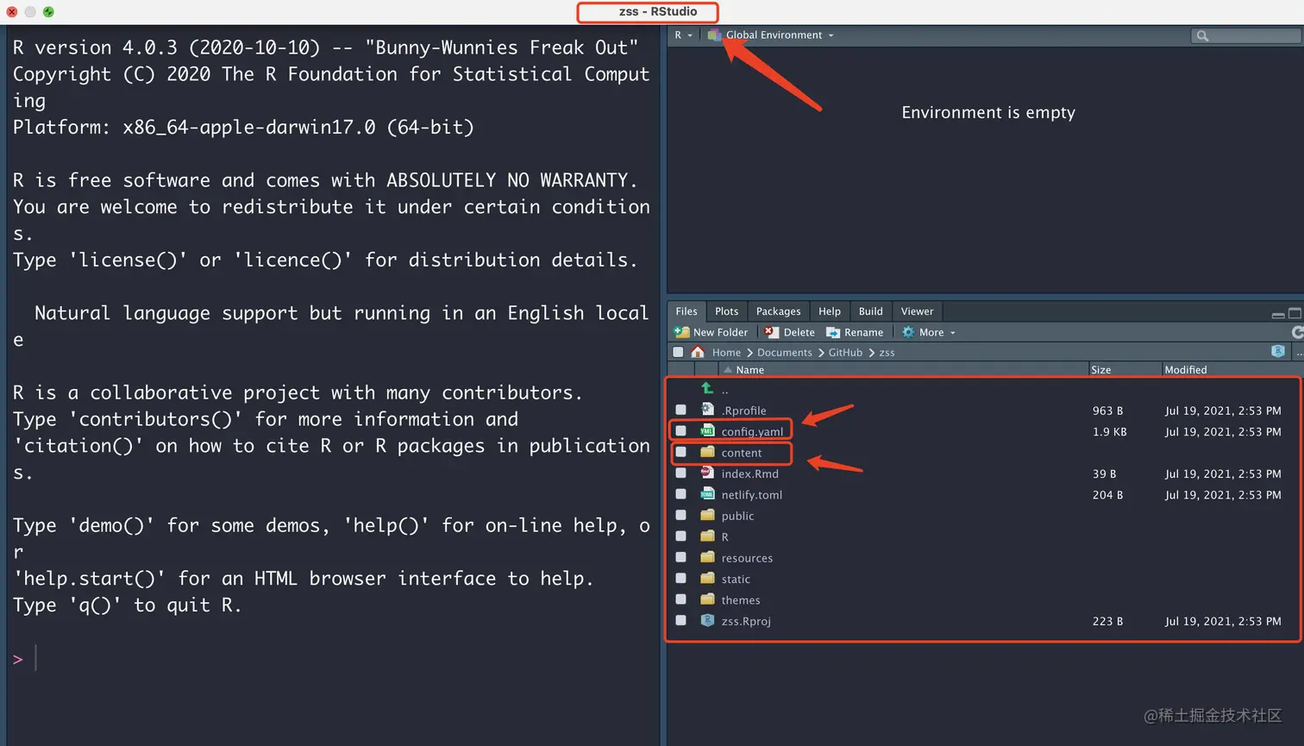Click the Environment pane search field

(1245, 35)
